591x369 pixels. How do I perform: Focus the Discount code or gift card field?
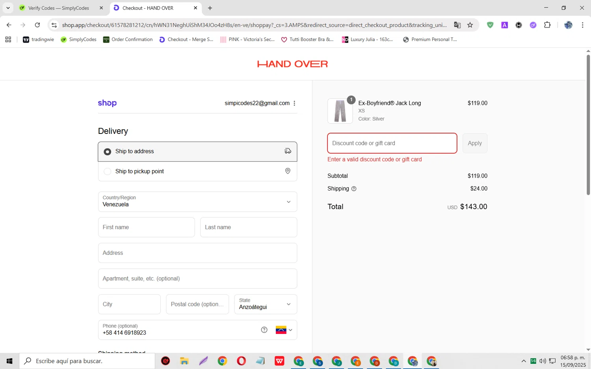pos(392,143)
